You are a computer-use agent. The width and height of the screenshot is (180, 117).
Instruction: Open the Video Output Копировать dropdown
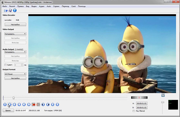[x=15, y=34]
